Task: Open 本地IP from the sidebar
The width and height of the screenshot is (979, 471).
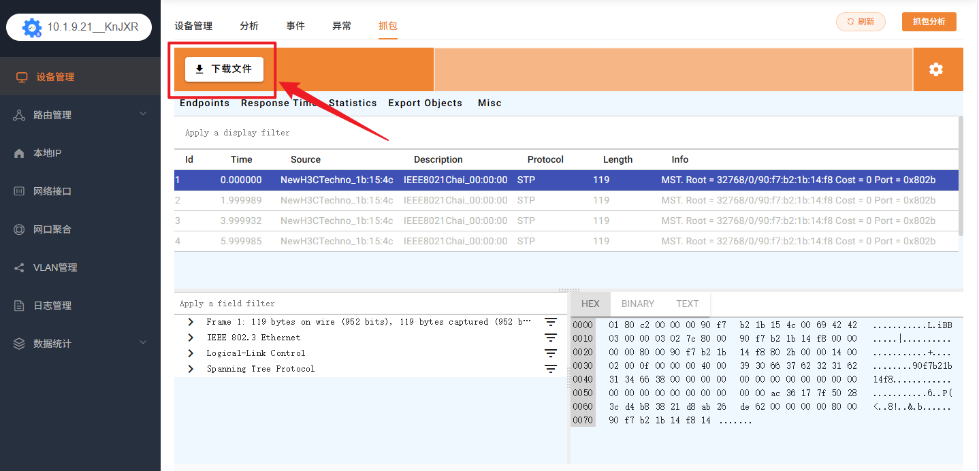Action: point(48,153)
